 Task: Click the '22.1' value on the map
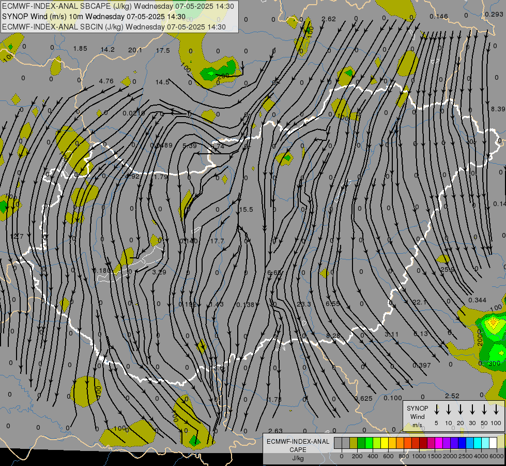420,302
